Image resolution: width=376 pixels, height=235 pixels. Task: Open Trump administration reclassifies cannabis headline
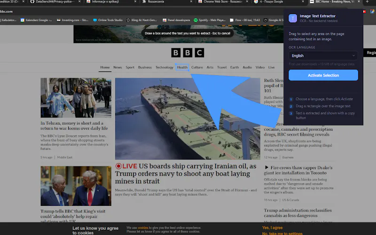click(x=298, y=213)
